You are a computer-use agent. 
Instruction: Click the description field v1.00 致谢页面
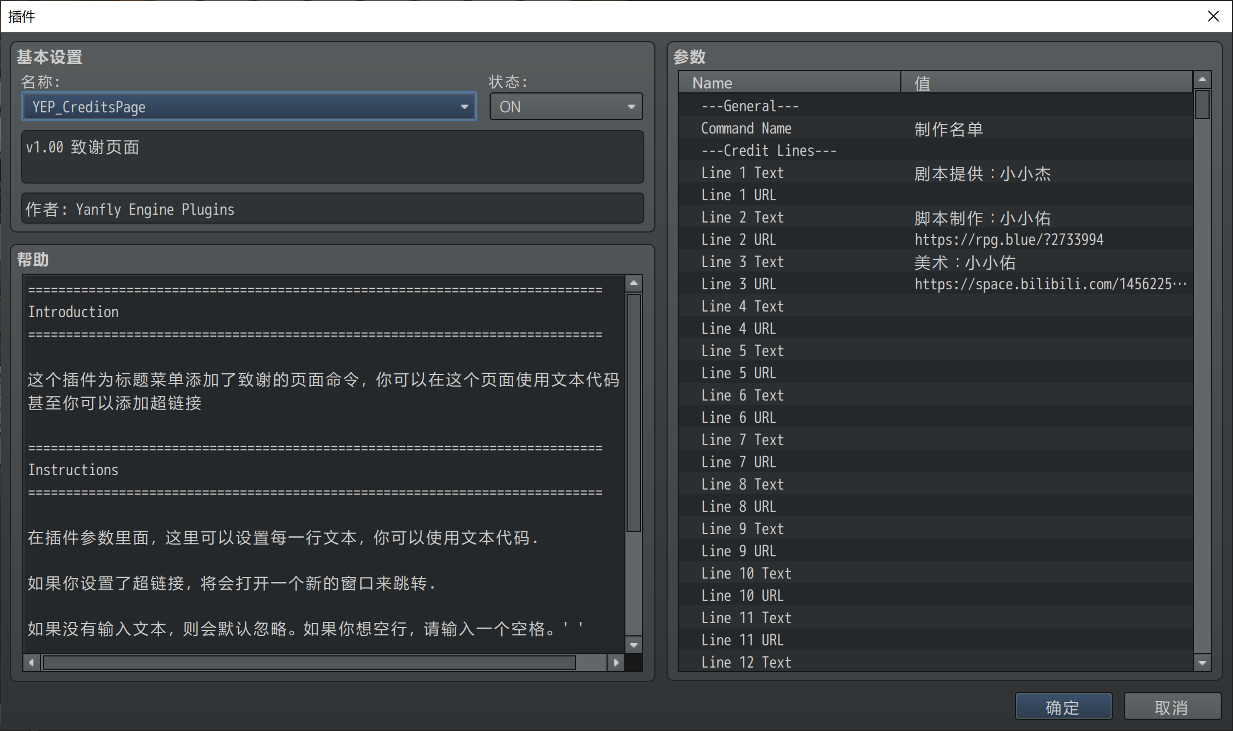pos(332,157)
